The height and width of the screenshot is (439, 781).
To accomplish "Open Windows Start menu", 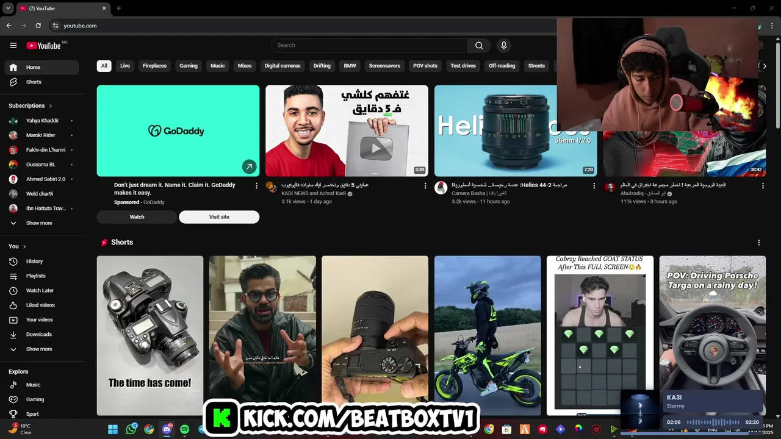I will point(113,429).
